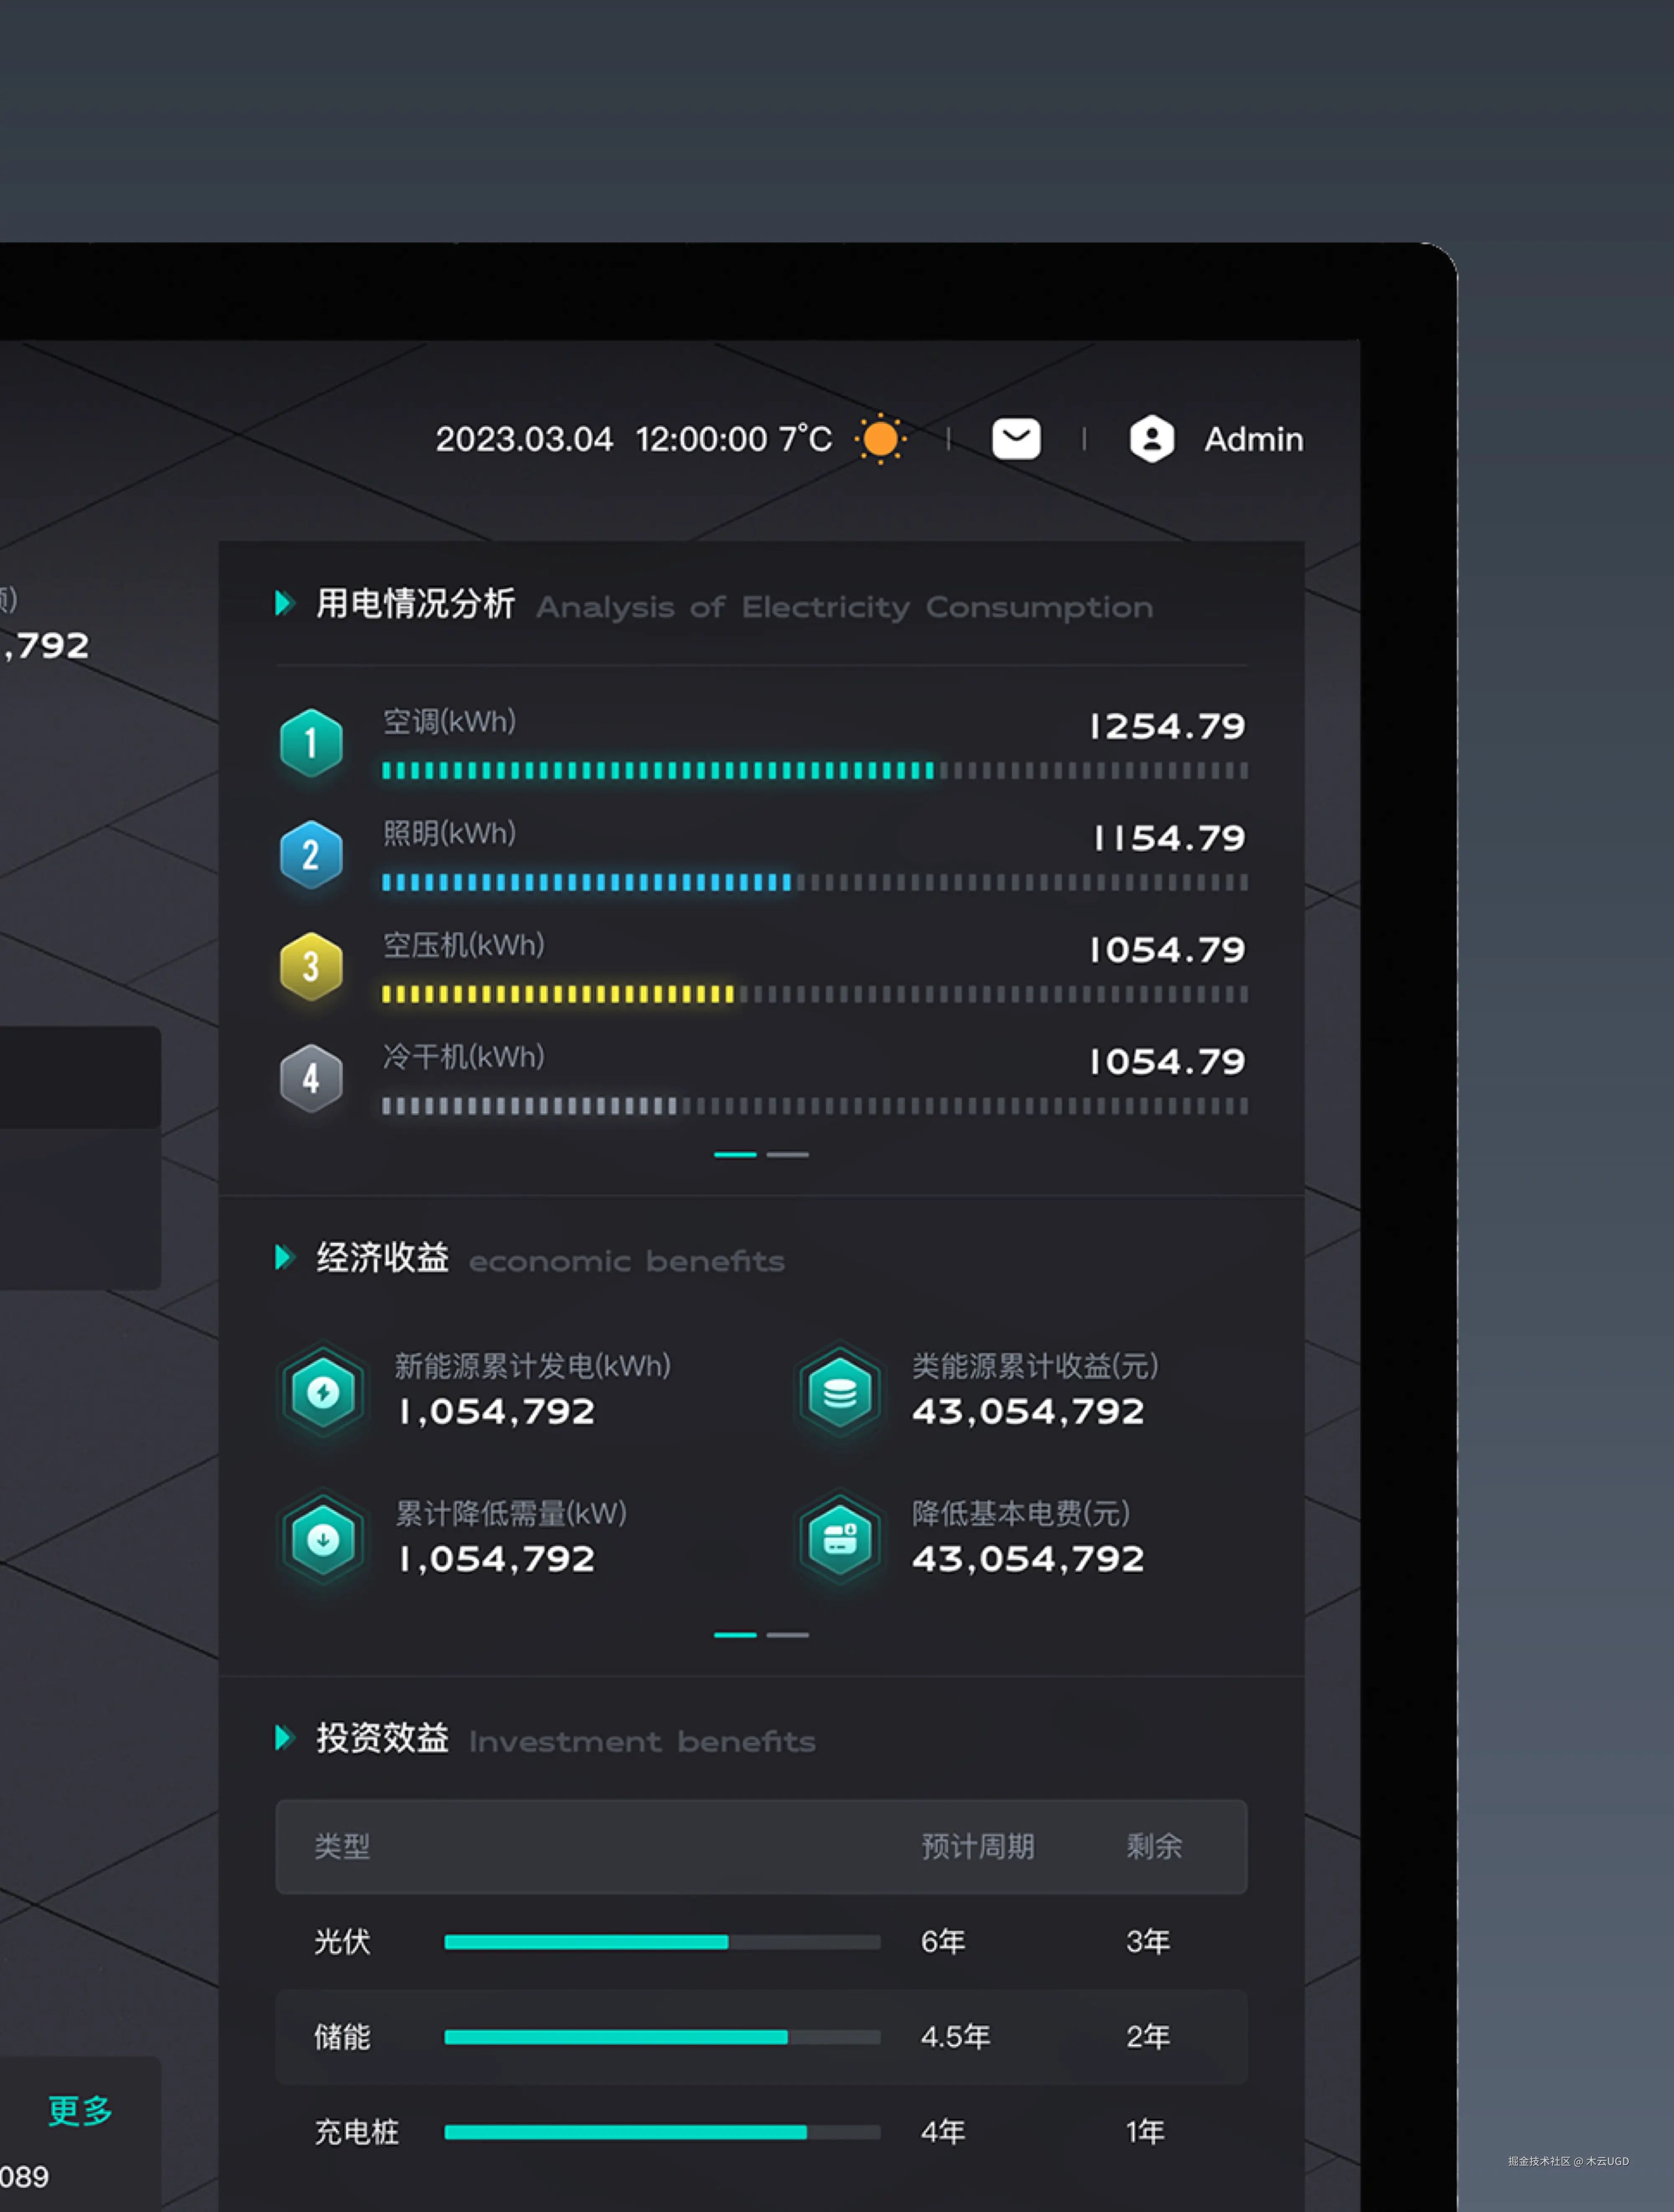Click the value 1054.79 for 空压机
Screen dimensions: 1674x2212
[1168, 950]
